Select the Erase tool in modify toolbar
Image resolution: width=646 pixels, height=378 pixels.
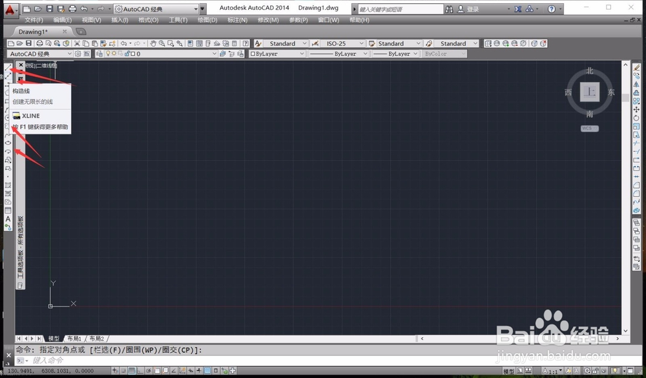point(636,68)
